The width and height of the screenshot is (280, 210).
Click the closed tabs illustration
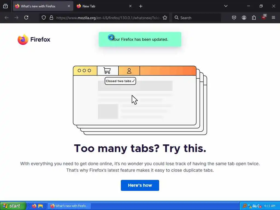pyautogui.click(x=140, y=100)
